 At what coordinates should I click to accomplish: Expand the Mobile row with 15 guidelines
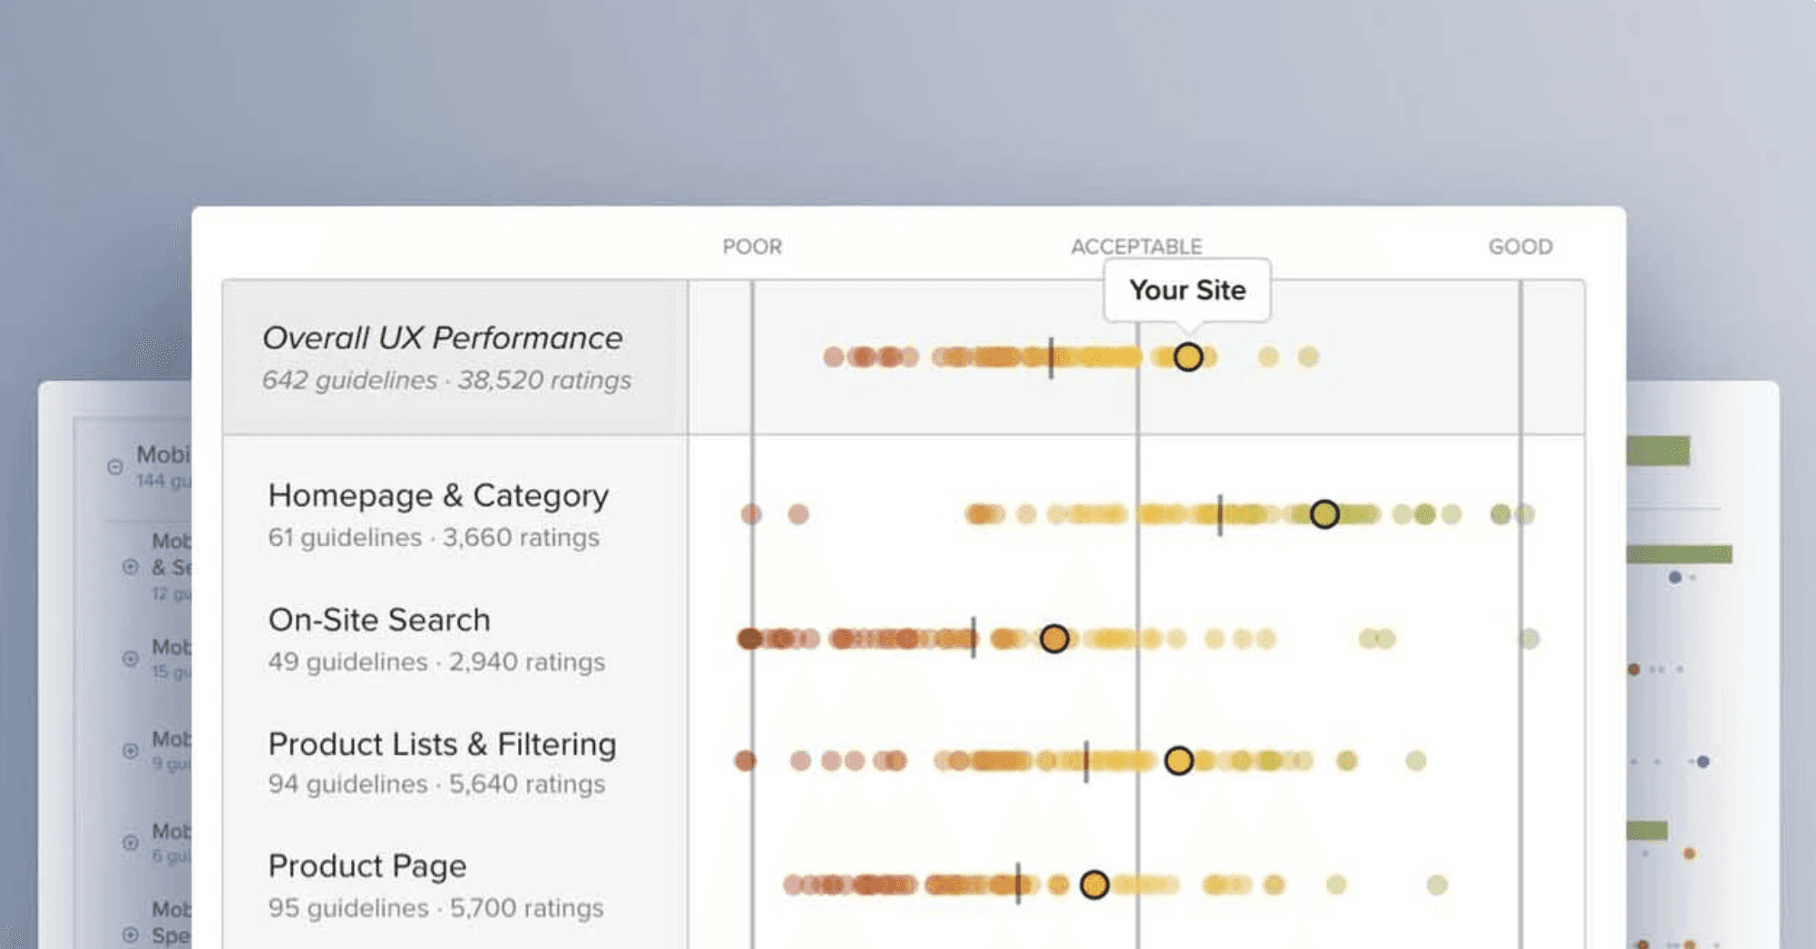click(x=131, y=659)
